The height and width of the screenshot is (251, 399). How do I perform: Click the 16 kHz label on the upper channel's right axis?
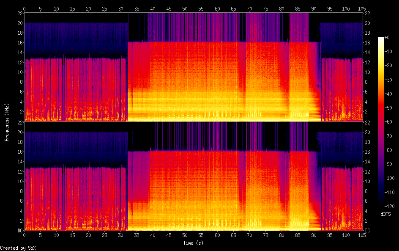pos(368,42)
